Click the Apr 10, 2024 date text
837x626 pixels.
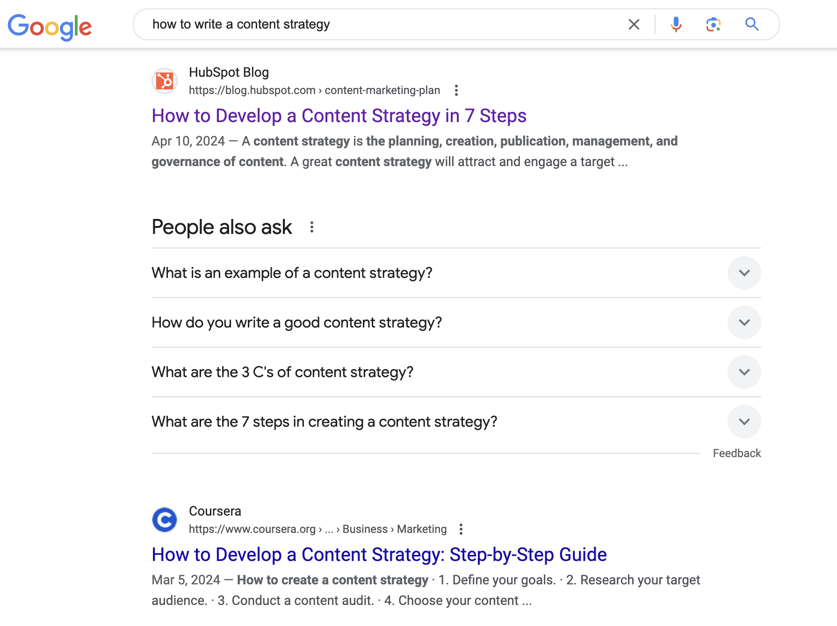(188, 141)
